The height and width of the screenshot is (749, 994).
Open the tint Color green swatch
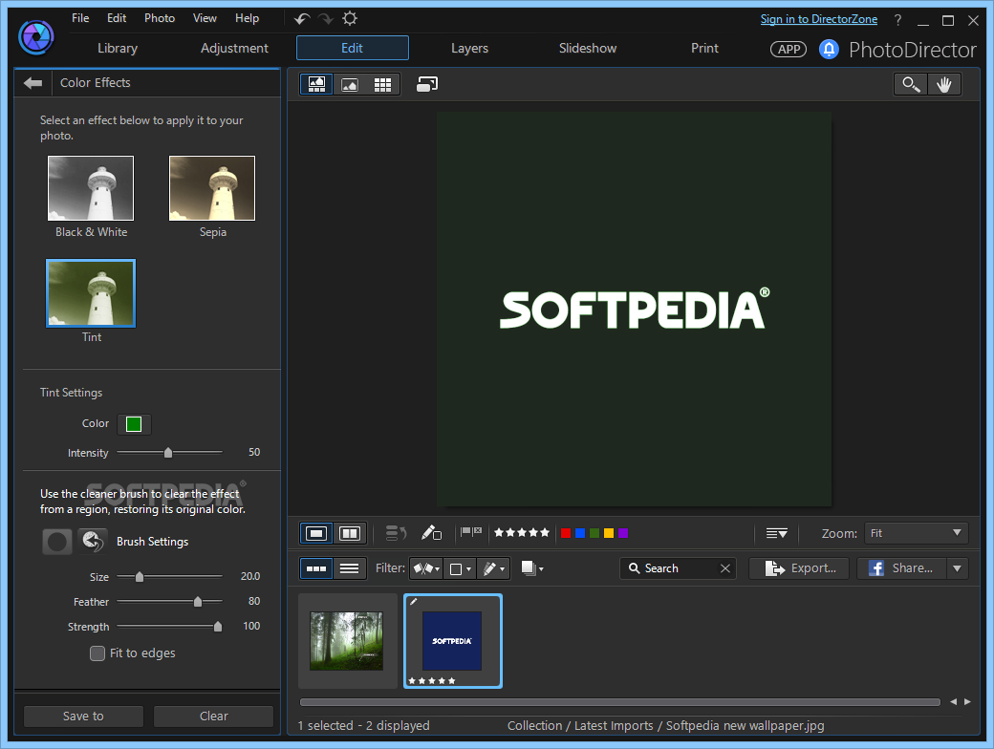pyautogui.click(x=134, y=424)
